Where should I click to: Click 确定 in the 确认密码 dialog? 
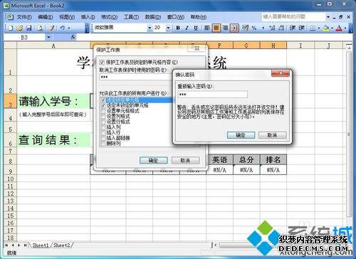(241, 135)
